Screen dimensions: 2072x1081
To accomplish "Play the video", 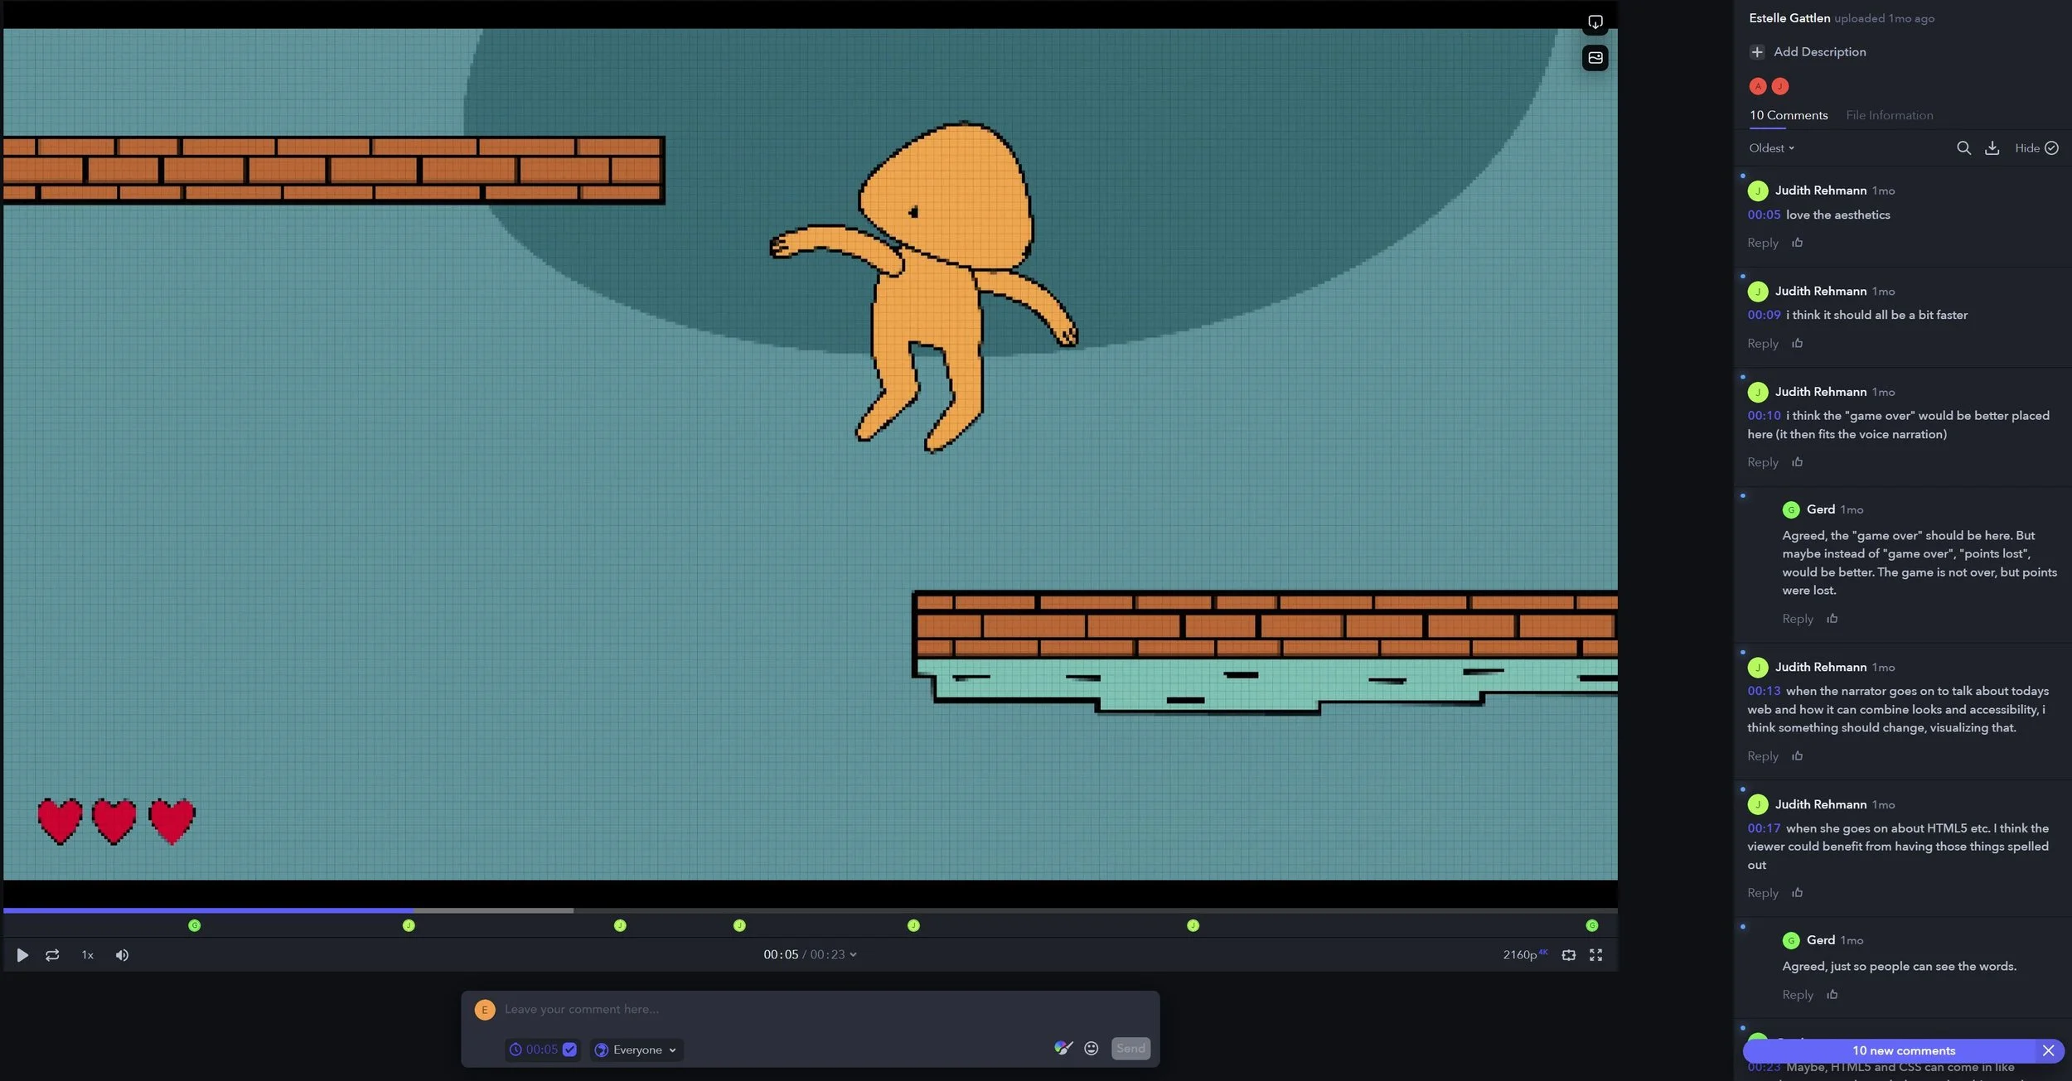I will point(22,955).
